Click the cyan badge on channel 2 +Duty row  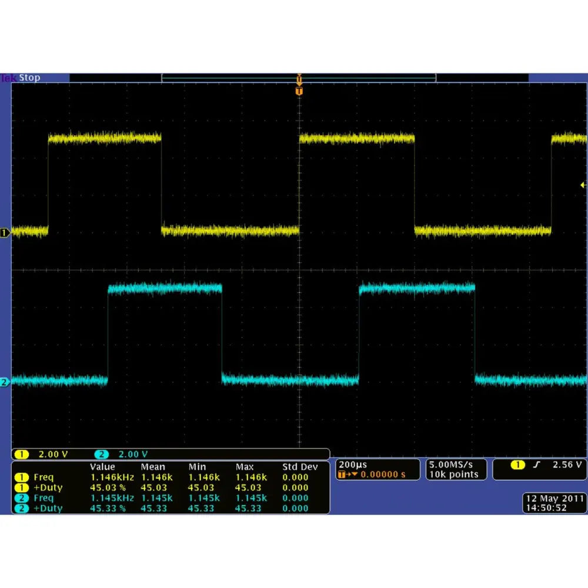[x=22, y=509]
